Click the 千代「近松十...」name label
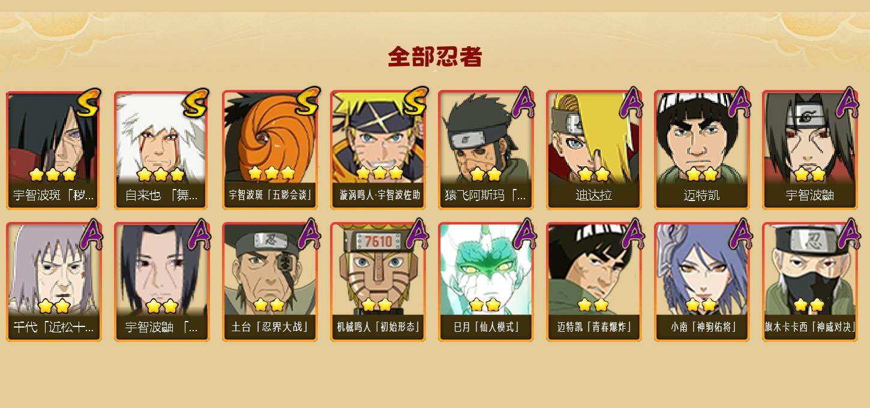The height and width of the screenshot is (408, 870). coord(53,328)
